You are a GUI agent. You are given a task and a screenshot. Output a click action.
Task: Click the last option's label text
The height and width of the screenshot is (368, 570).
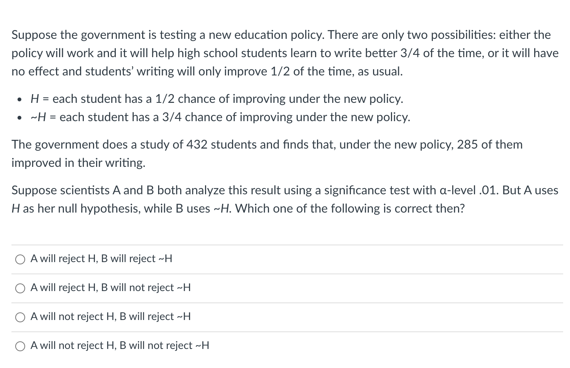tap(120, 346)
